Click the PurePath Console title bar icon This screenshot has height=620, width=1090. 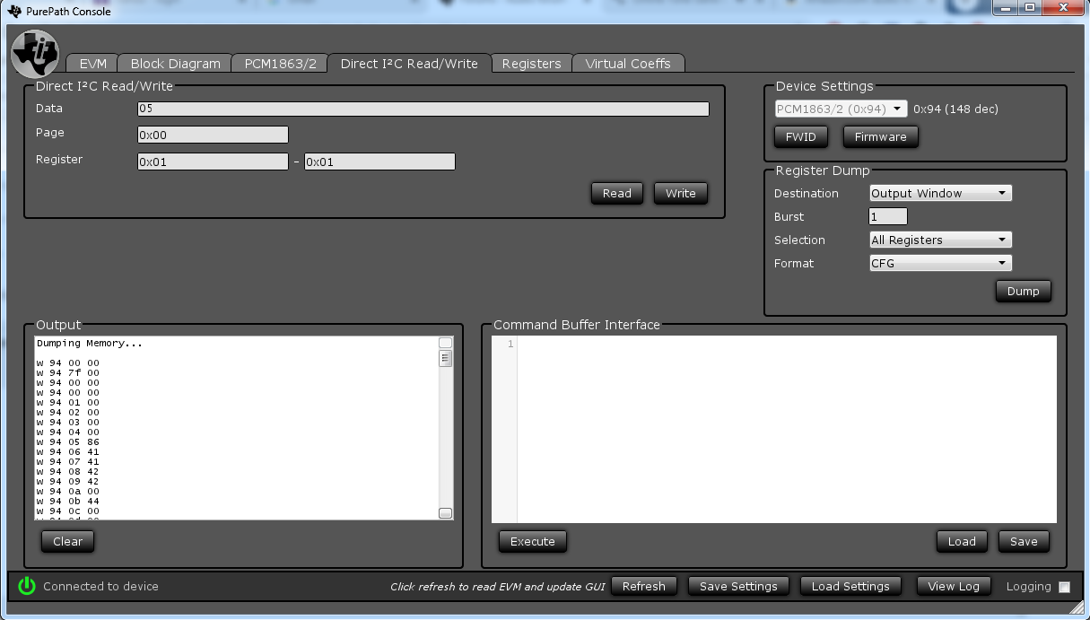[13, 10]
